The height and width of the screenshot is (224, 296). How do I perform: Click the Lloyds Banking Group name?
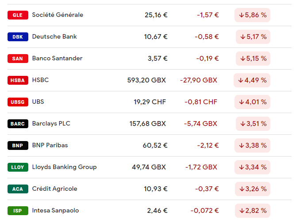(x=64, y=167)
